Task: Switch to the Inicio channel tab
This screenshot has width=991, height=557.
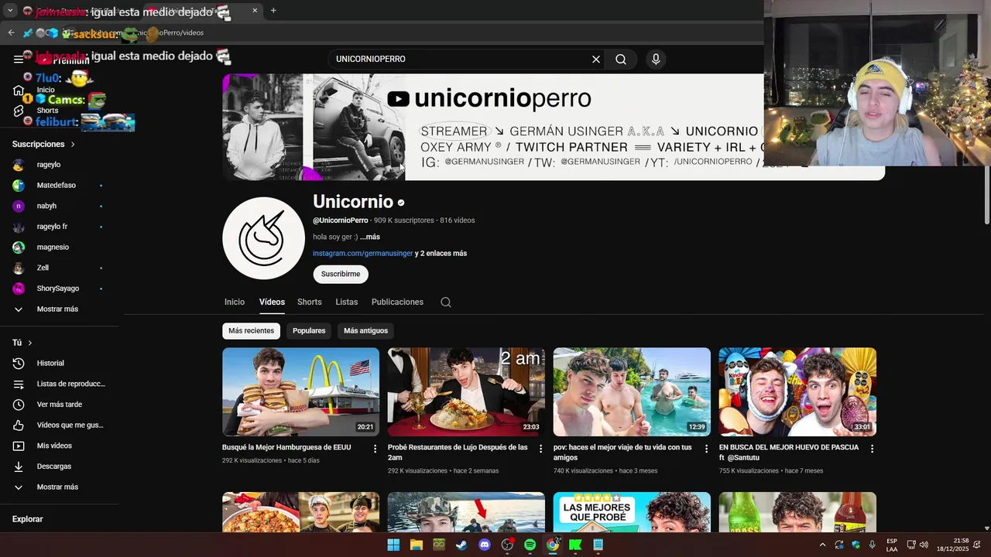Action: pyautogui.click(x=235, y=302)
